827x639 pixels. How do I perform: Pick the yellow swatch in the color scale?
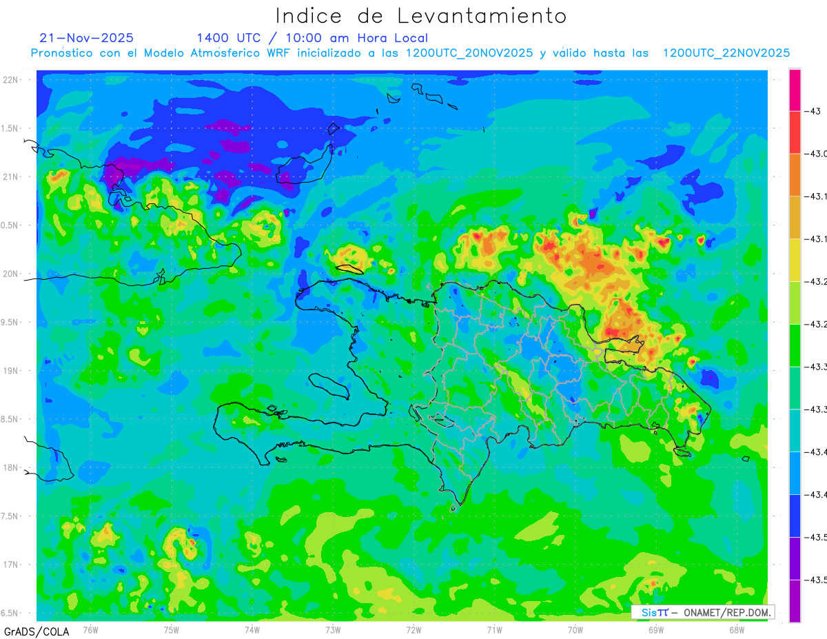795,261
